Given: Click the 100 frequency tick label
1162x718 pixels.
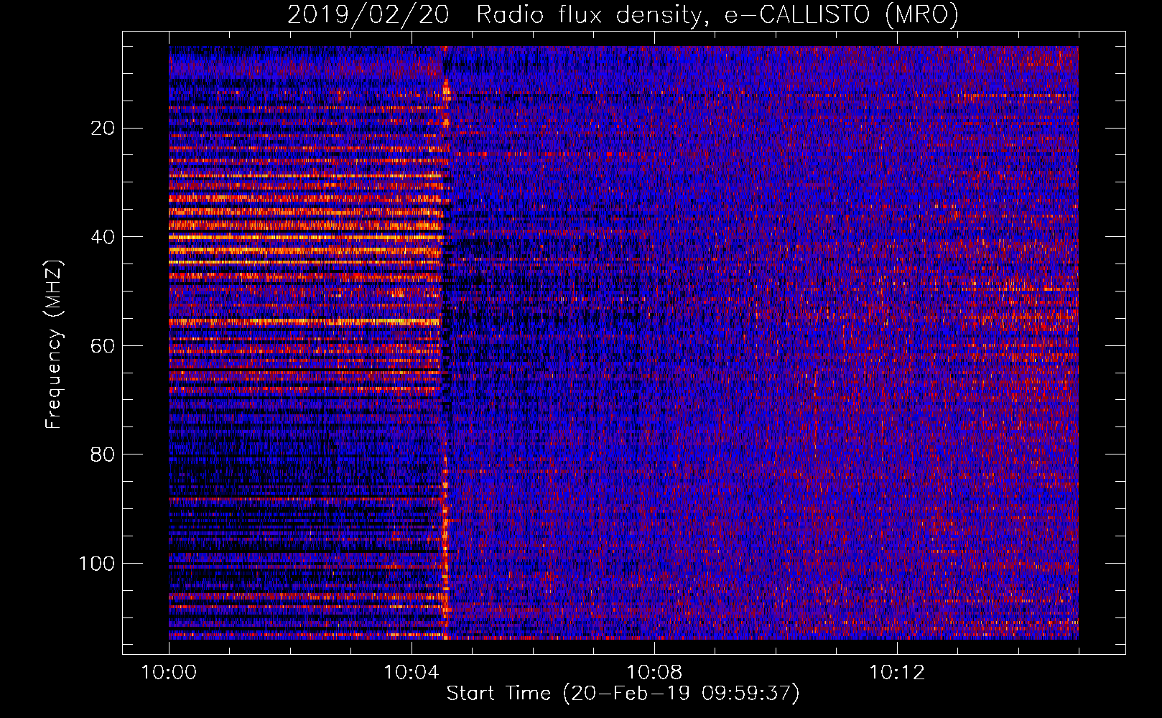Looking at the screenshot, I should (97, 564).
